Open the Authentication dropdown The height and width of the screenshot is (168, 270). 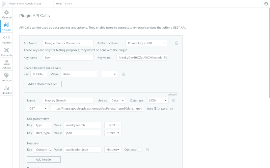coord(146,43)
